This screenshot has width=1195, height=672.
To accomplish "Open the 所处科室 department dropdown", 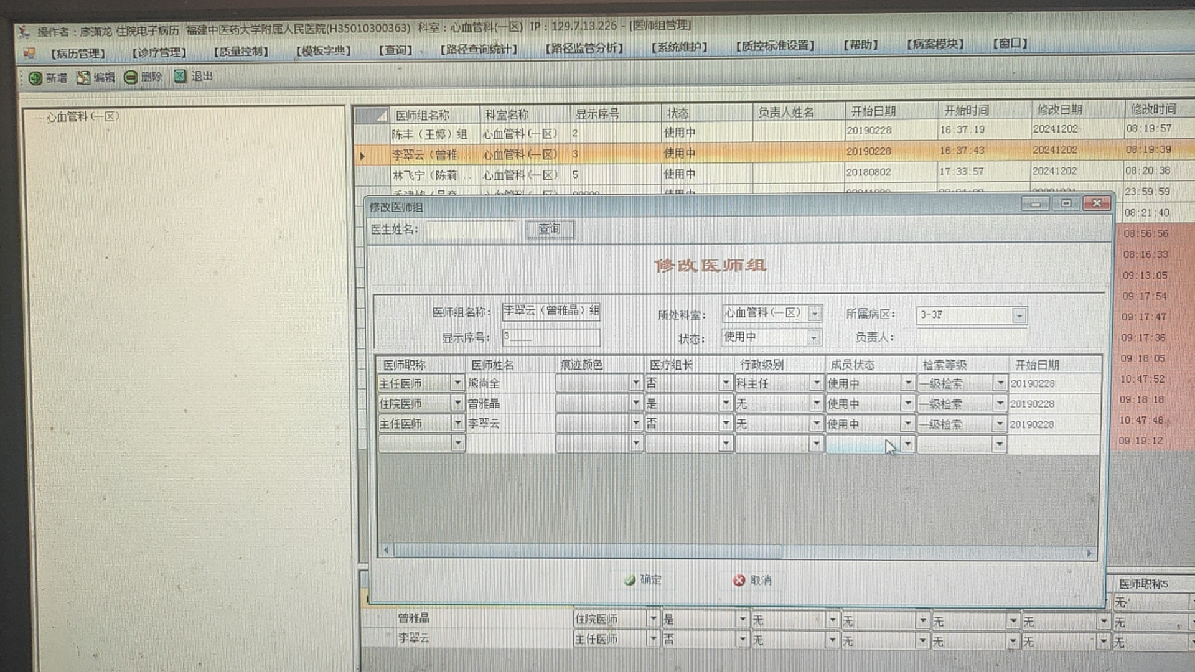I will pos(814,314).
